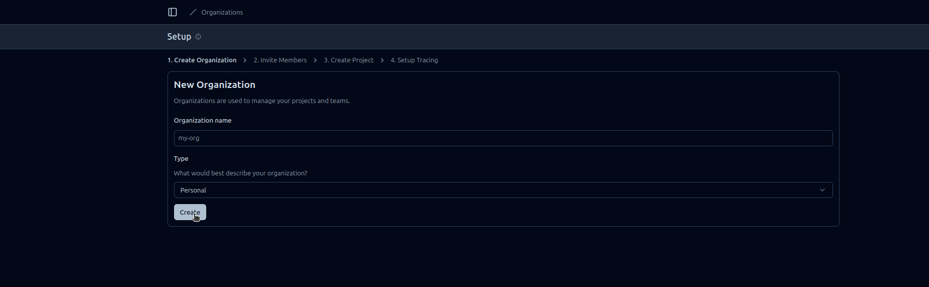Click the down arrow in Type selector
Image resolution: width=929 pixels, height=287 pixels.
tap(822, 190)
